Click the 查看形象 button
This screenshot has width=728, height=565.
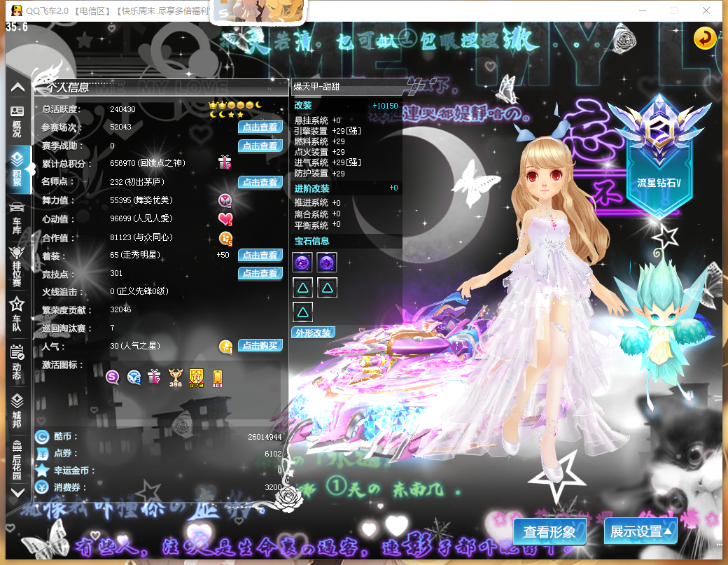(x=549, y=531)
